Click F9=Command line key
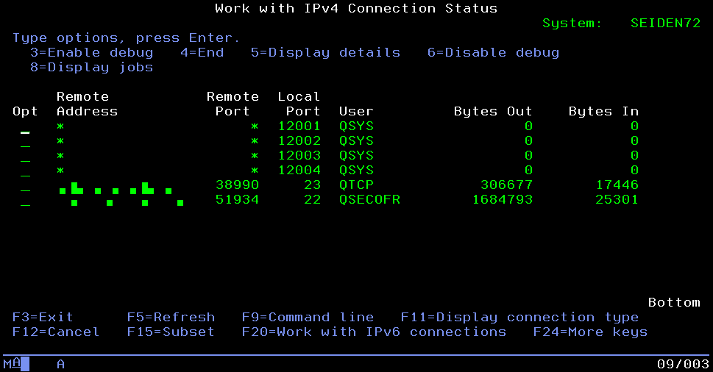Viewport: 713px width, 372px height. [308, 317]
